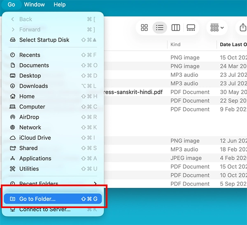
Task: Select the JPEG image row dated 4 Feb
Action: click(175, 158)
